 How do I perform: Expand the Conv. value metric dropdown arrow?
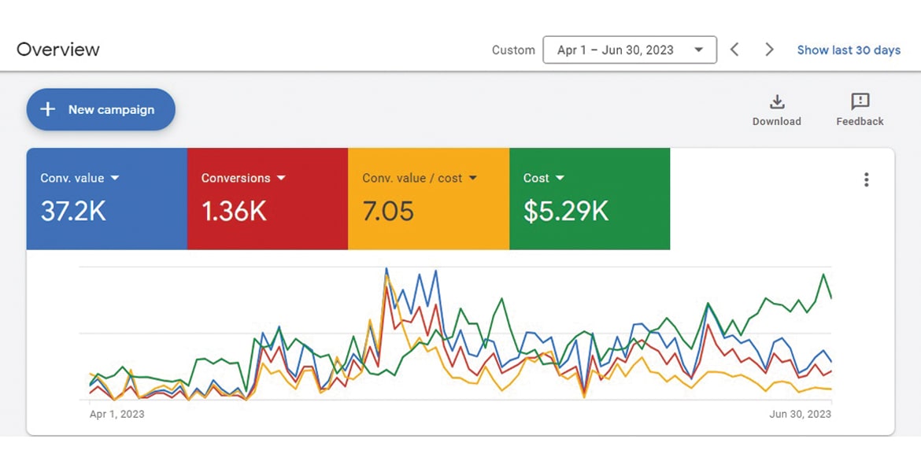click(x=115, y=178)
